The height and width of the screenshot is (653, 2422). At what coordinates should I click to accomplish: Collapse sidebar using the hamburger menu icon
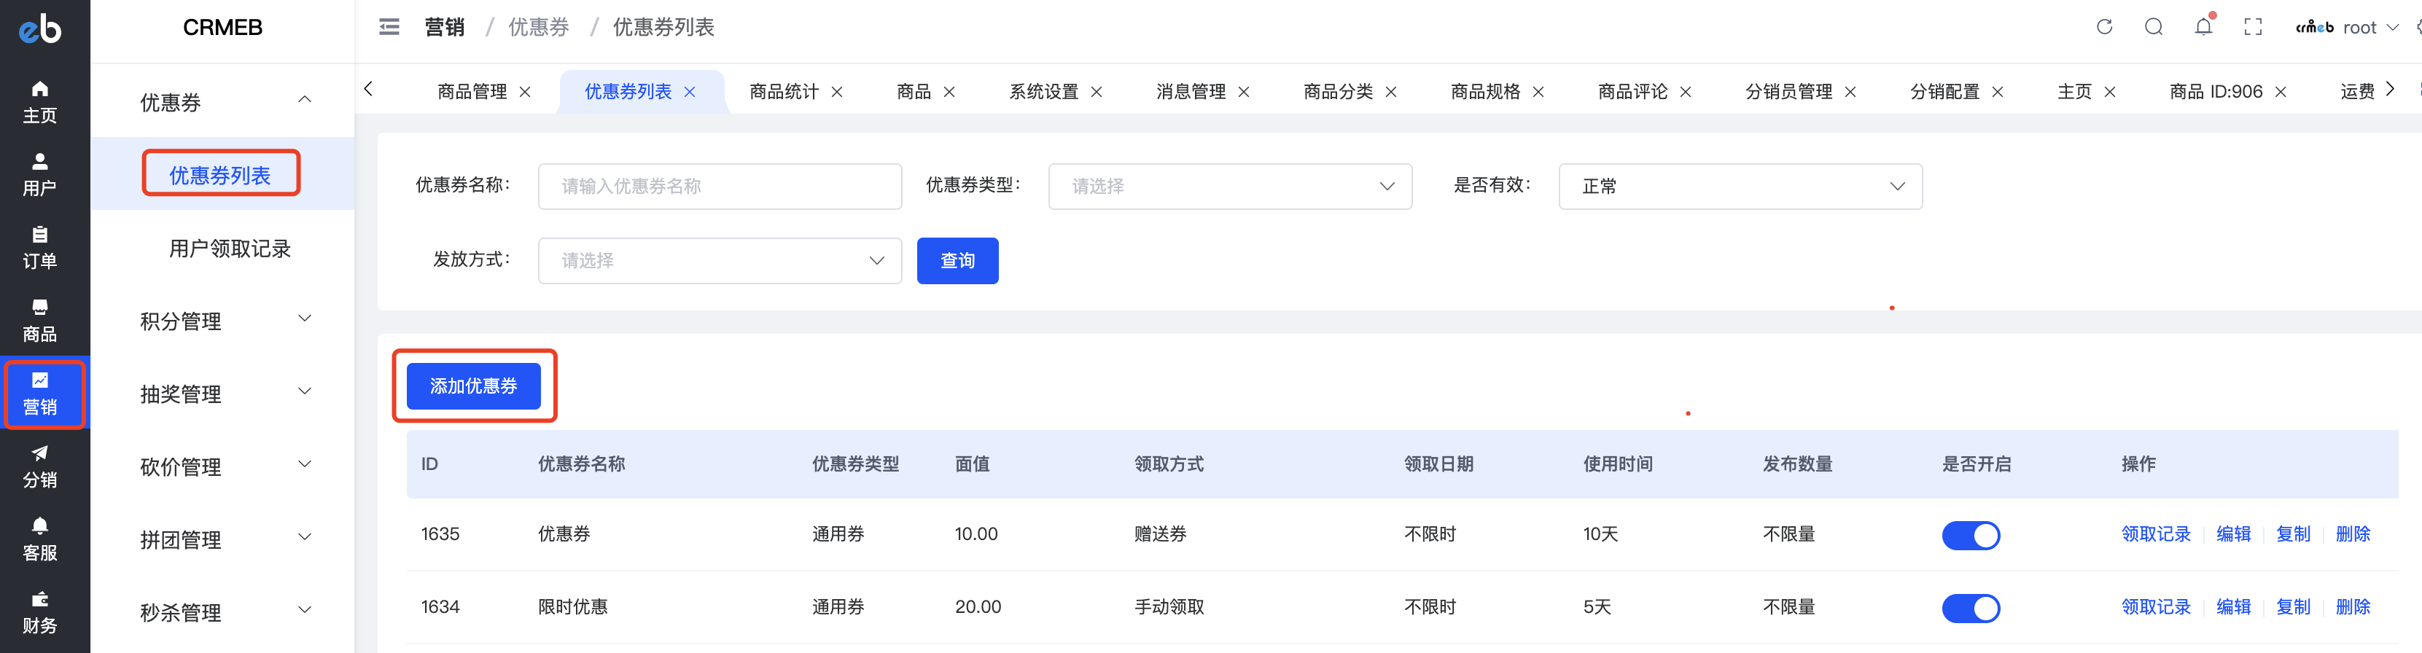click(x=389, y=27)
